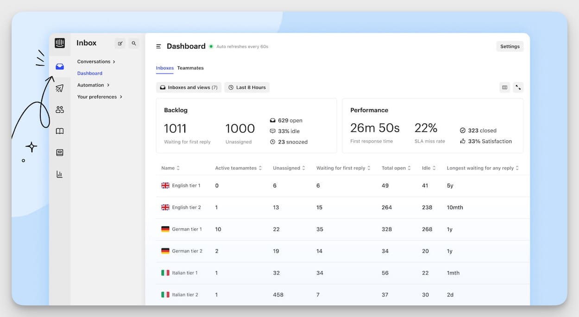
Task: Change the Last 8 Hours time range
Action: click(247, 87)
